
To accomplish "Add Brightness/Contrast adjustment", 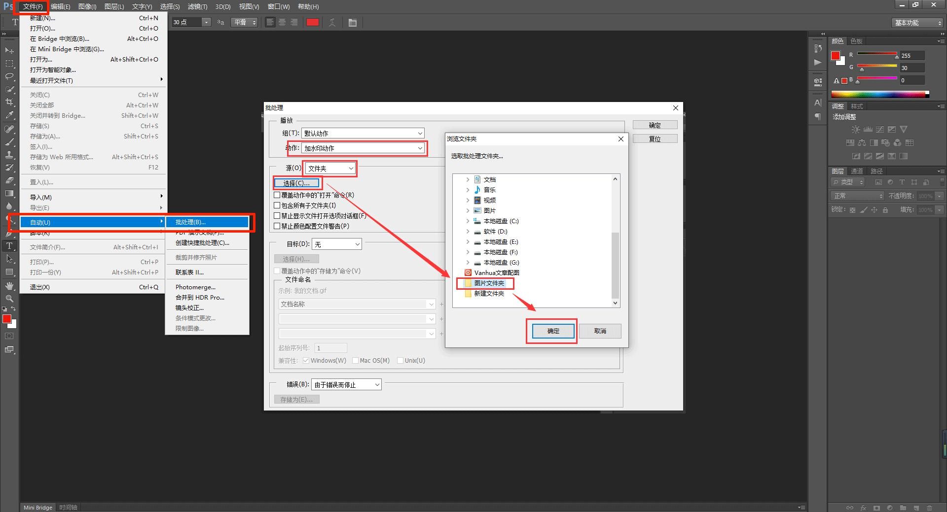I will (x=856, y=130).
